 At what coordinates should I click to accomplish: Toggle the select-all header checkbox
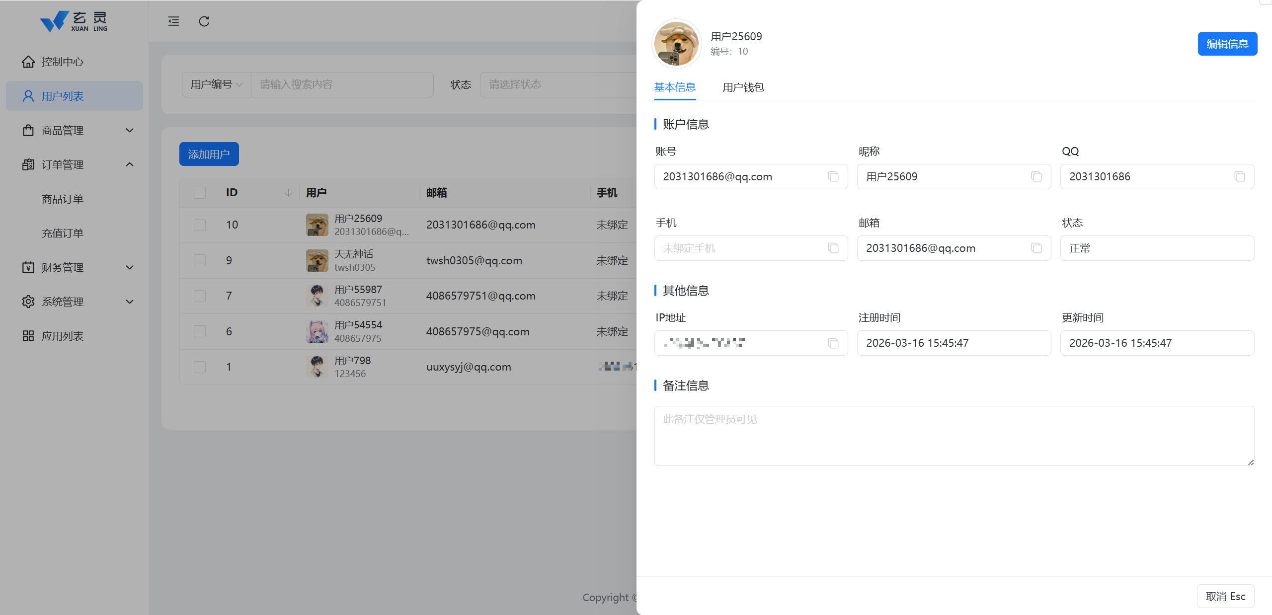click(200, 193)
